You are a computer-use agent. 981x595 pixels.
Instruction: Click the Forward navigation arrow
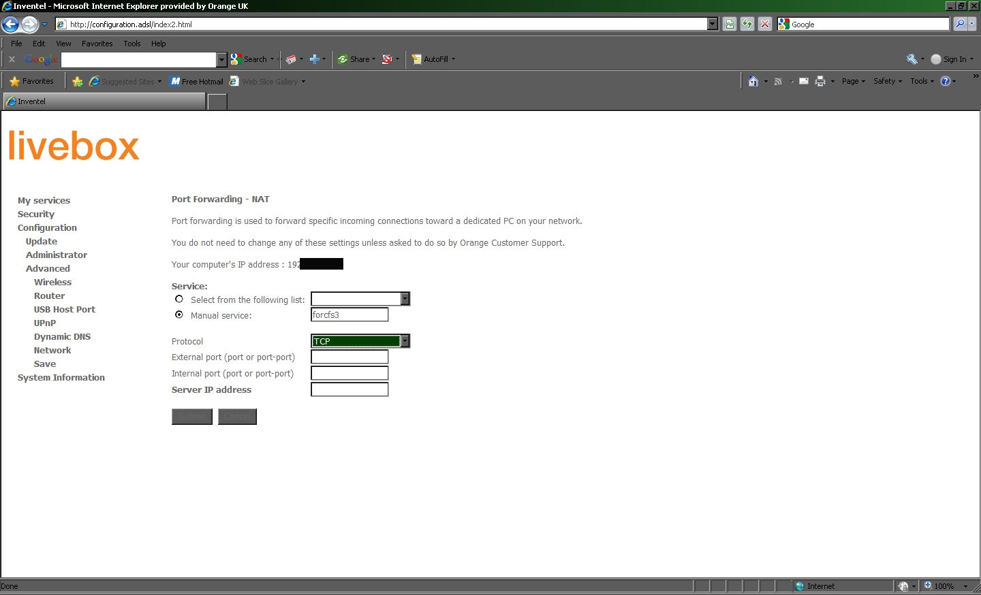pos(29,25)
